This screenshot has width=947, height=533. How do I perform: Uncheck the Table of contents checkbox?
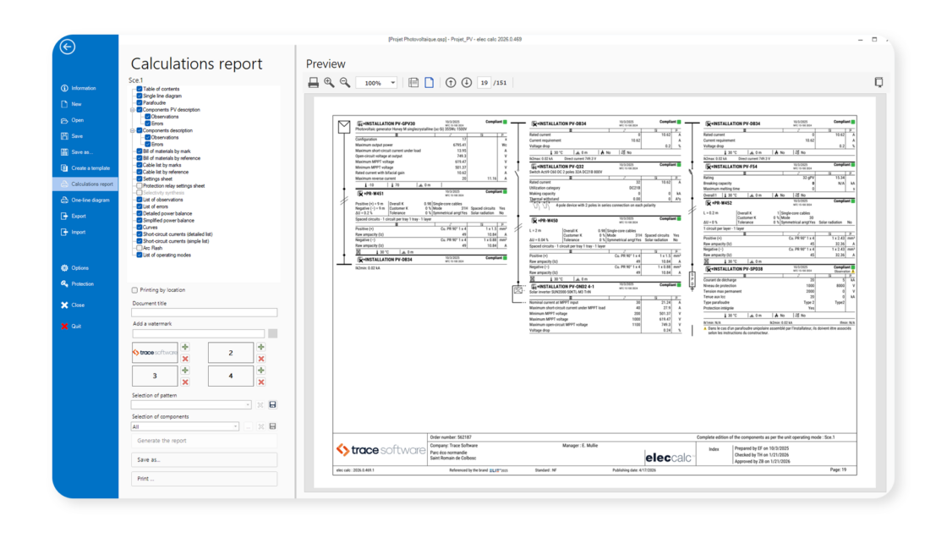point(139,89)
